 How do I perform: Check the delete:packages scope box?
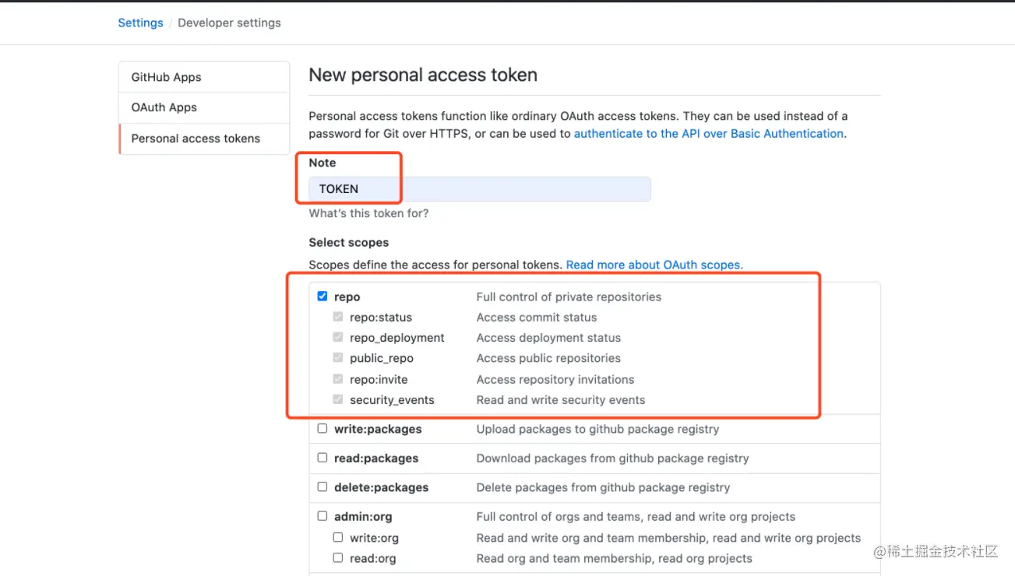click(322, 487)
